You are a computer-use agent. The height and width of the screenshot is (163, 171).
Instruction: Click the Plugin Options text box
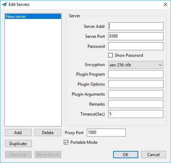pos(136,84)
